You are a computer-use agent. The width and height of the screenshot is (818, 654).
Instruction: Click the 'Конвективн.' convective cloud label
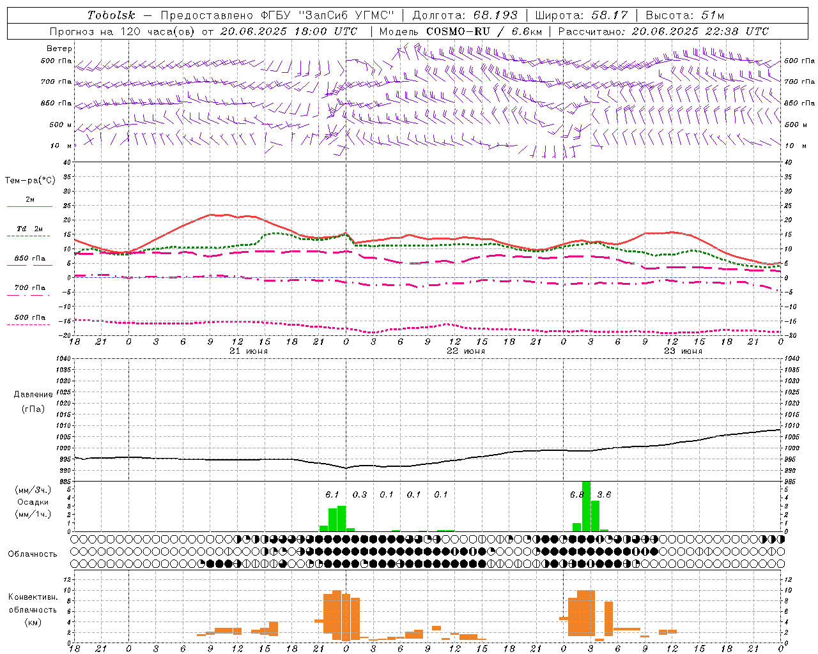(33, 597)
